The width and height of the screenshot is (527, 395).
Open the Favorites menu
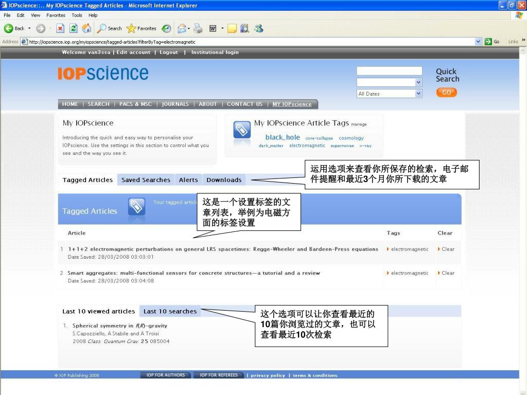(56, 15)
